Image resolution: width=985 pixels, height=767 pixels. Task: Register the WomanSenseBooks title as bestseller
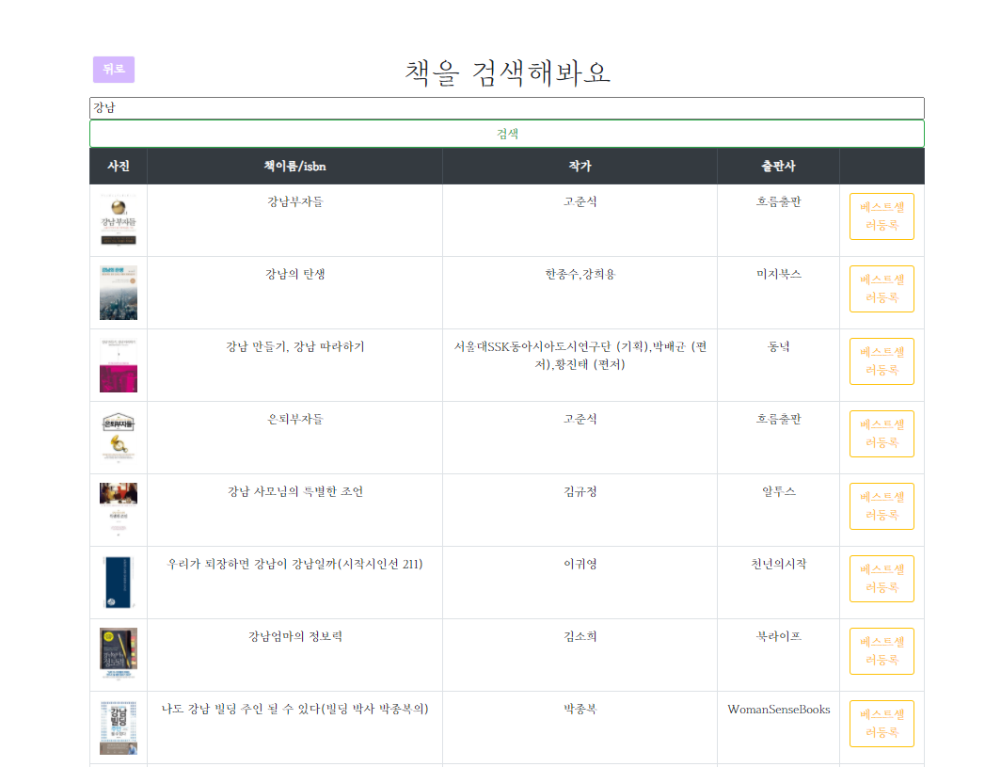(882, 724)
